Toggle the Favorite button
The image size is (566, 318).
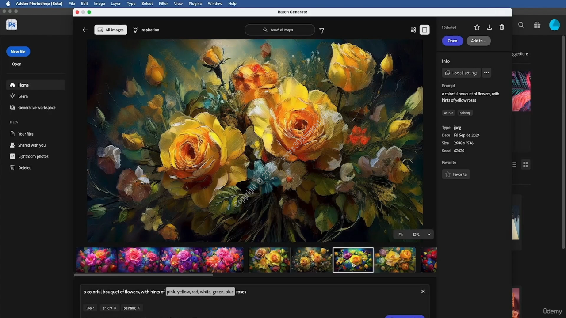[x=456, y=174]
